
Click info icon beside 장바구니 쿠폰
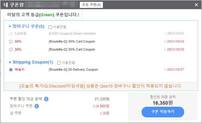pyautogui.click(x=37, y=106)
